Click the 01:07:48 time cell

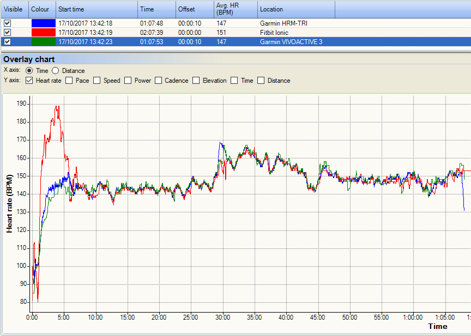152,23
